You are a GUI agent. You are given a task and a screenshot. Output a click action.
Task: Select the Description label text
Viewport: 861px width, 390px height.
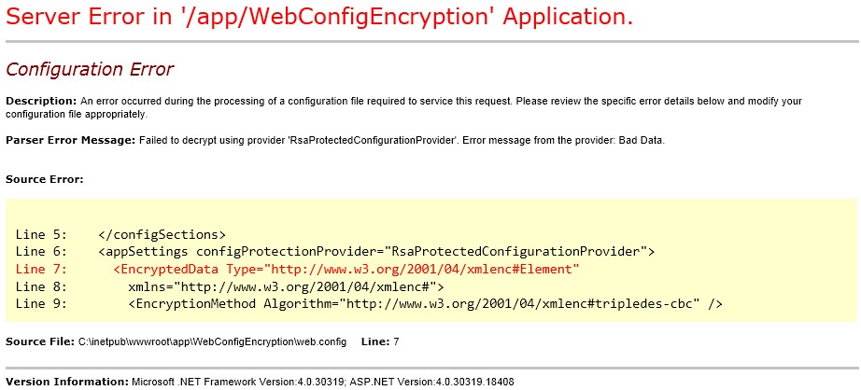tap(41, 102)
